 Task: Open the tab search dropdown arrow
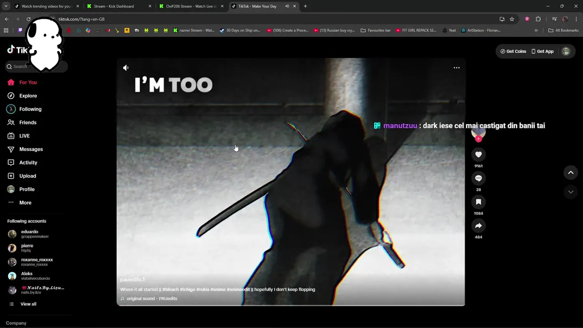pos(6,6)
